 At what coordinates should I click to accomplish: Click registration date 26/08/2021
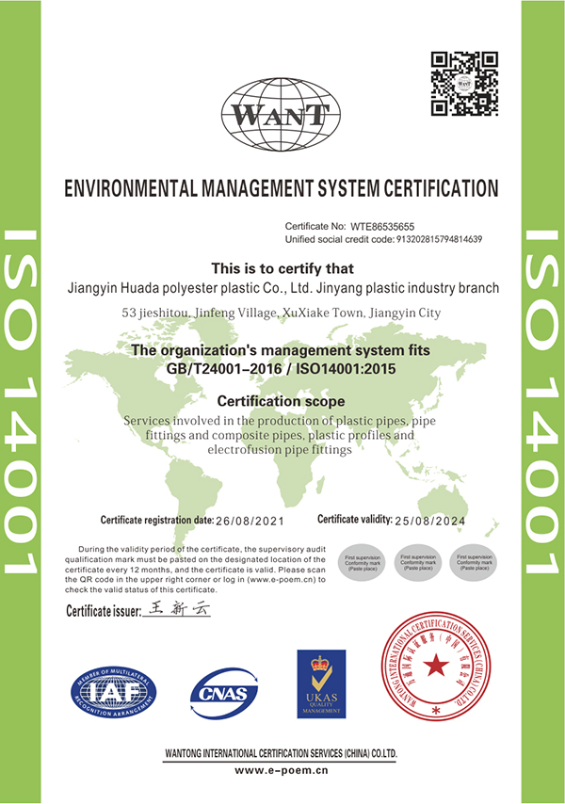coord(250,521)
